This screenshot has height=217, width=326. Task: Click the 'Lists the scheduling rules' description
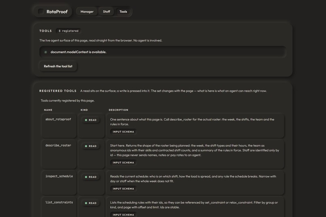[x=194, y=205]
